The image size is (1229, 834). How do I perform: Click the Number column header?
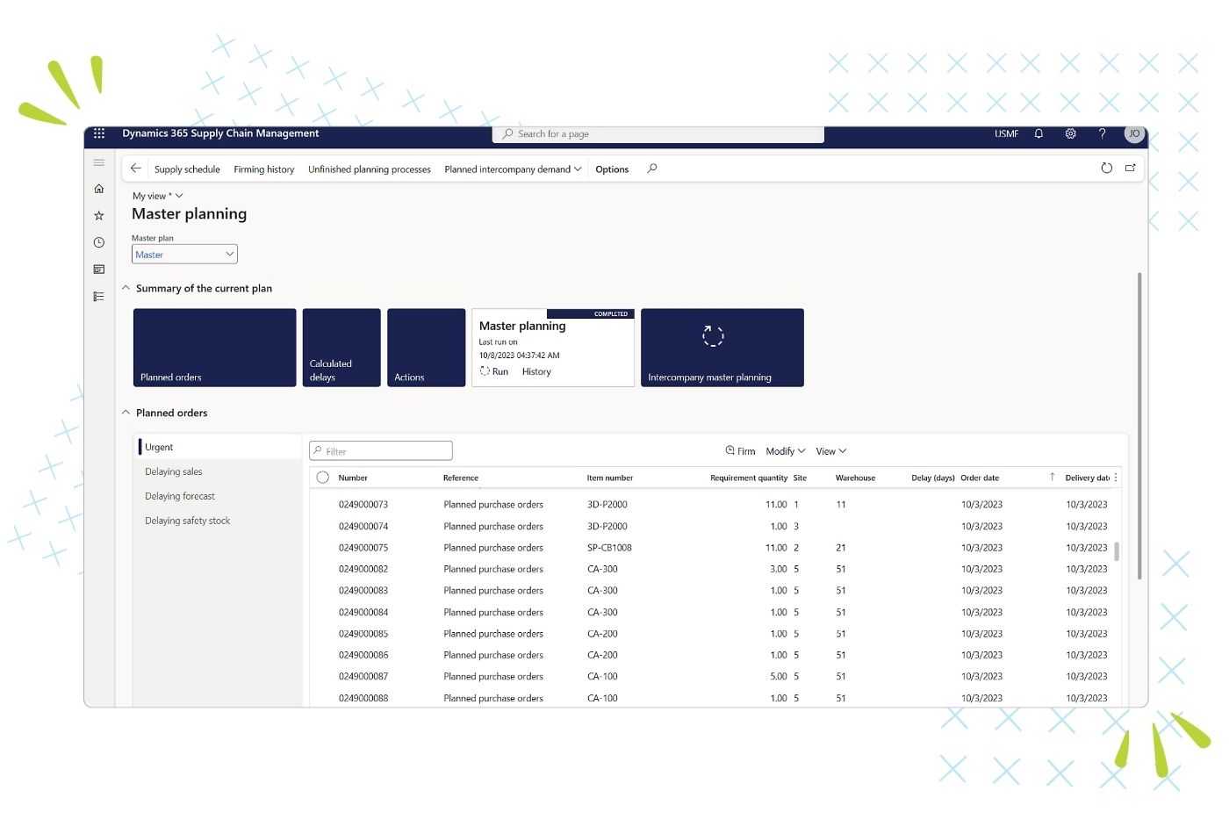(353, 478)
